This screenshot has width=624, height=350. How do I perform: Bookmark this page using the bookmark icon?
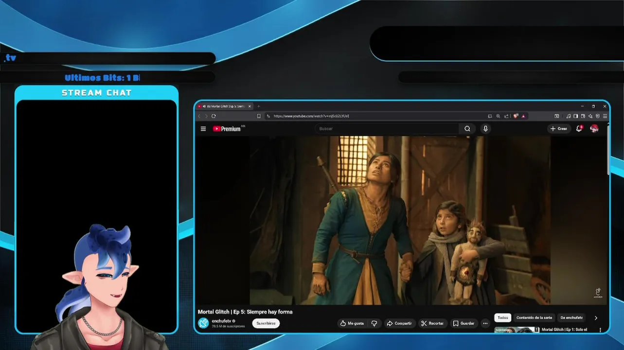click(259, 116)
